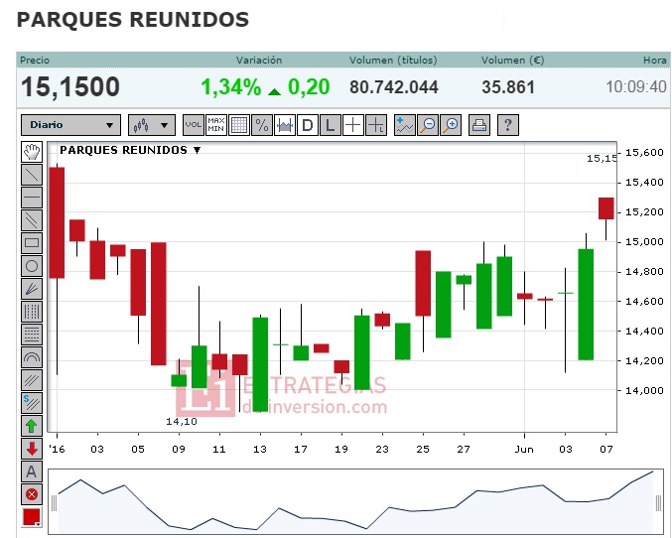
Task: Click the red delete drawings button
Action: 32,494
